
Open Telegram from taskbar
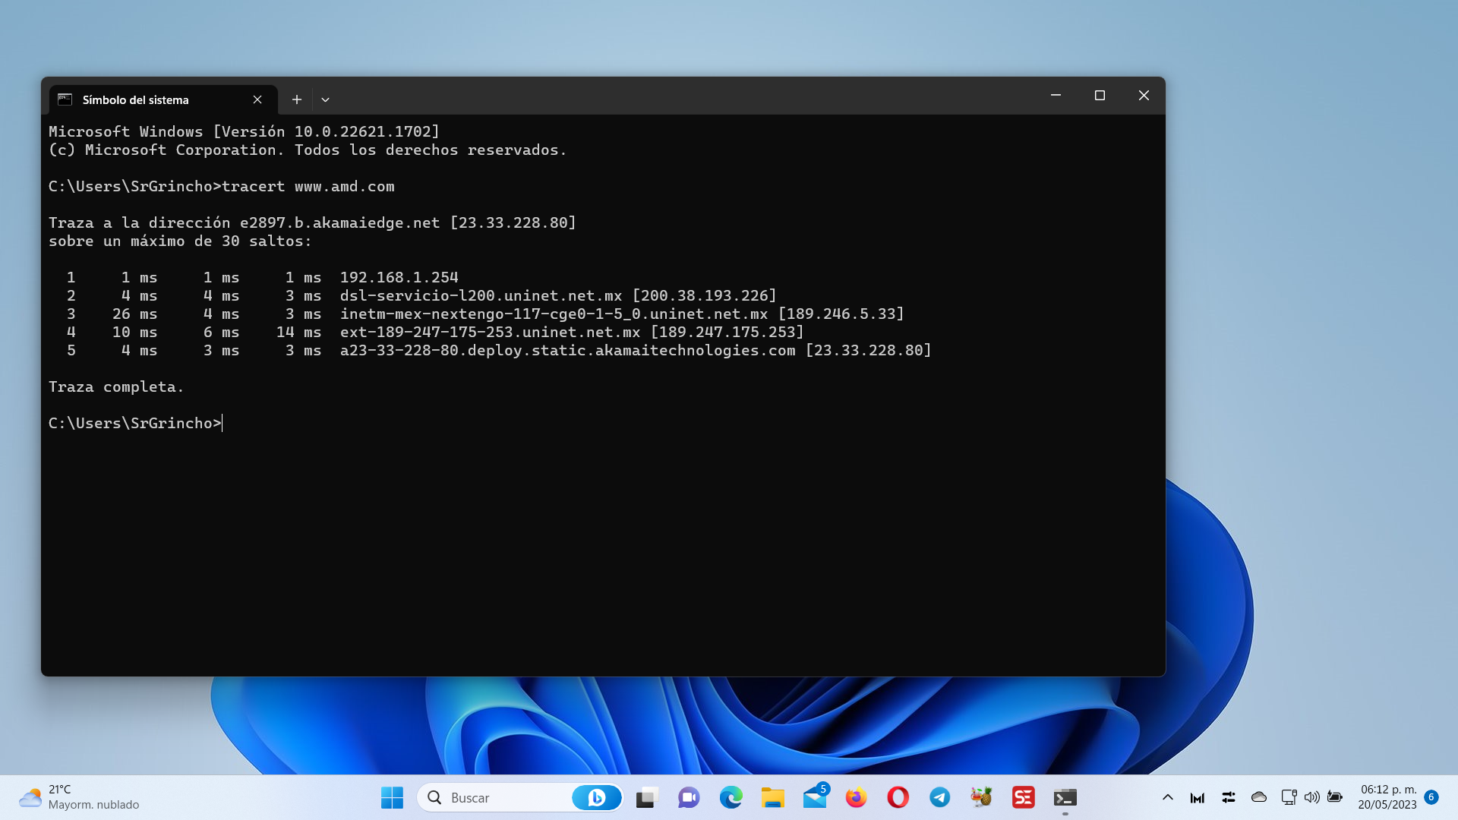(x=939, y=797)
